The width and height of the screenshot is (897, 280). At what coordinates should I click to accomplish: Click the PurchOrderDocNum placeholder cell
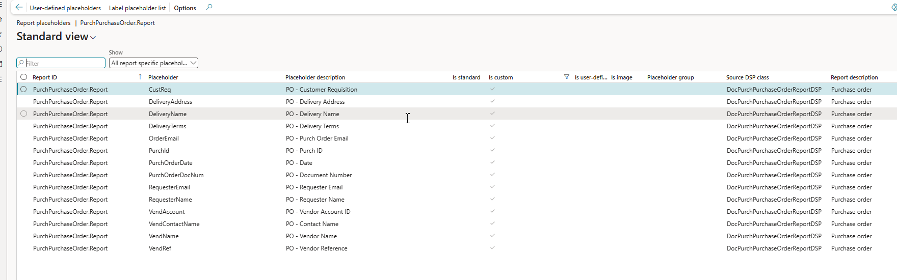[176, 175]
